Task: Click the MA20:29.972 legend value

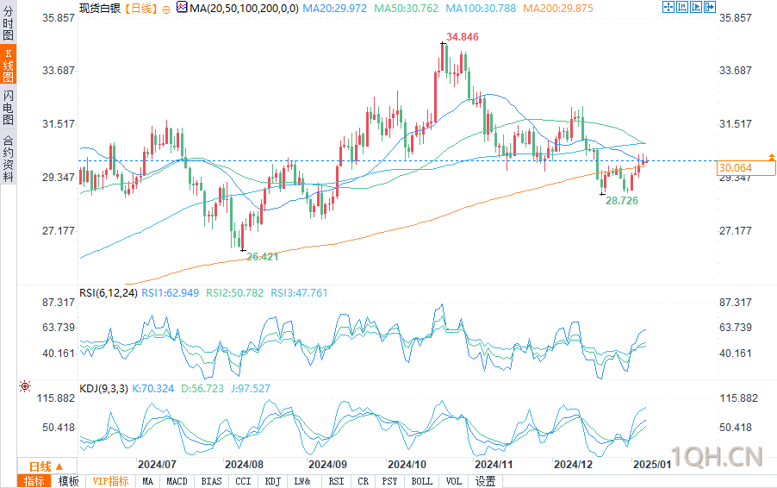Action: [334, 9]
